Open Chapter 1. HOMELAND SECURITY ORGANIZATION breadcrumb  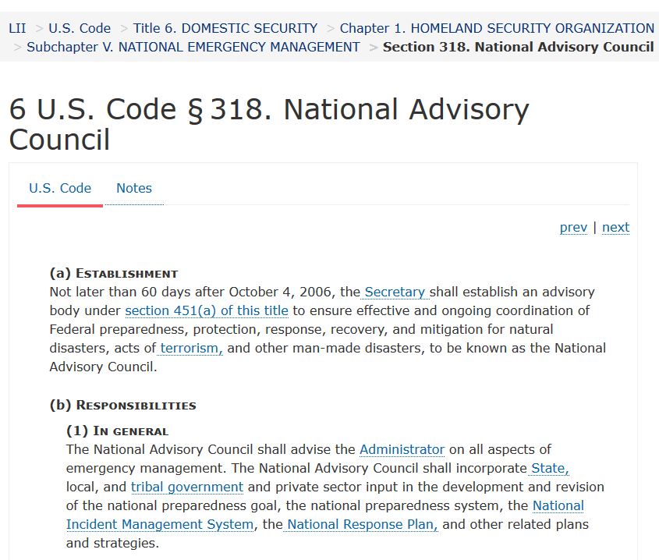point(497,28)
